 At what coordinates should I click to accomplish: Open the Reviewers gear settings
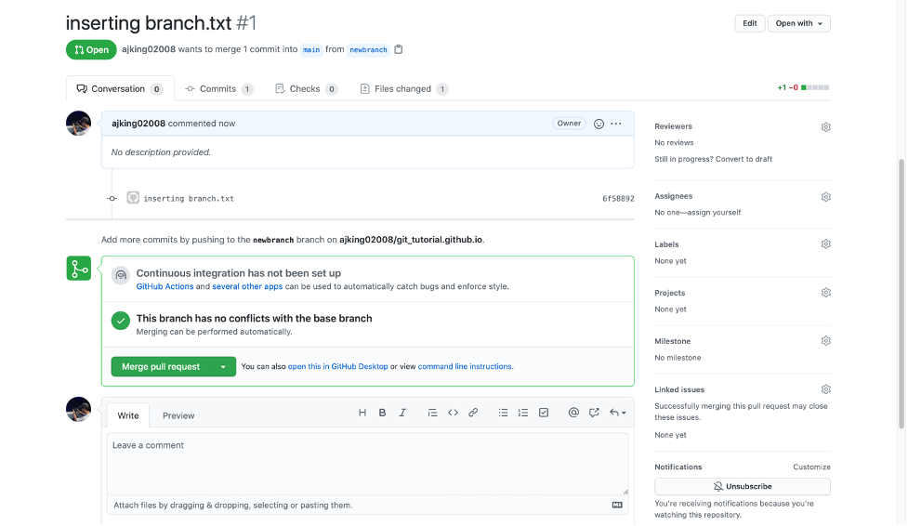point(825,126)
